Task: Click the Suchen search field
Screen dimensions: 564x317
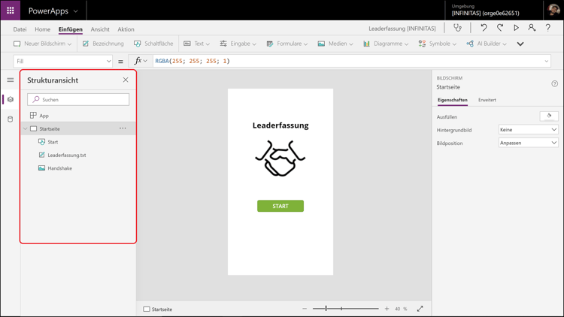Action: [x=78, y=100]
